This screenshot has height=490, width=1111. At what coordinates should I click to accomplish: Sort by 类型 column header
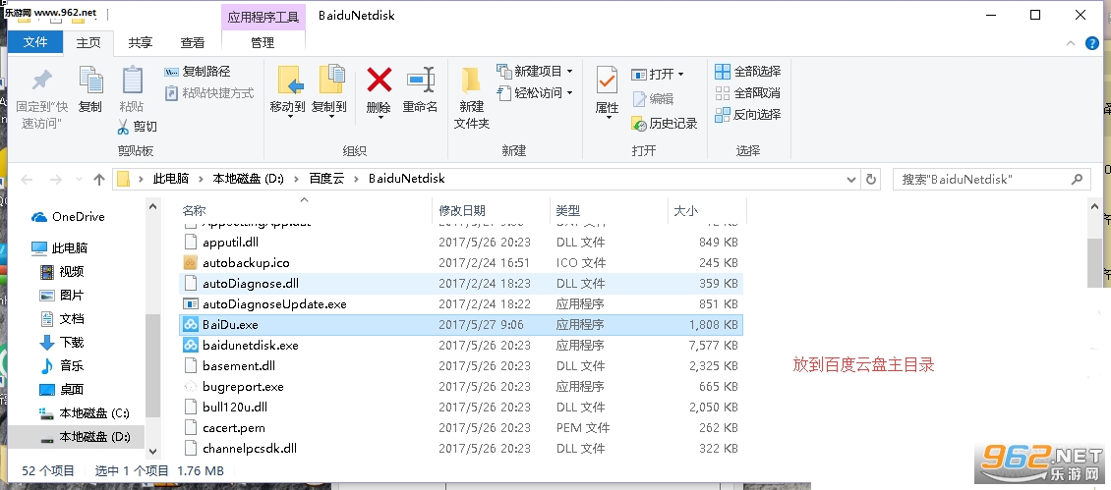pyautogui.click(x=609, y=210)
